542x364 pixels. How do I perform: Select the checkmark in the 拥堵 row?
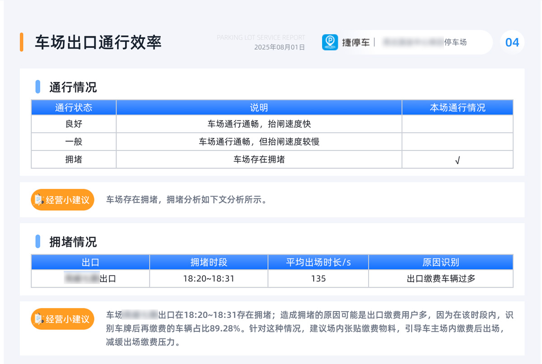click(457, 159)
